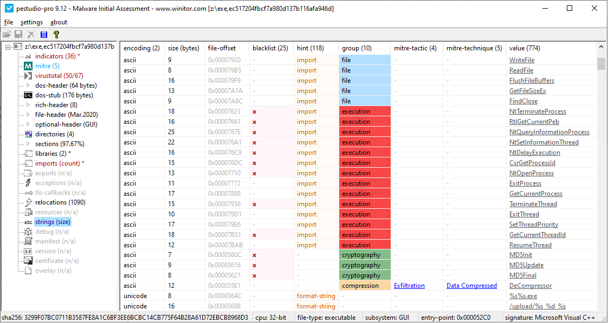Screen dimensions: 608x323
Task: Expand the dos-header (64 bytes) node
Action: (x=28, y=85)
